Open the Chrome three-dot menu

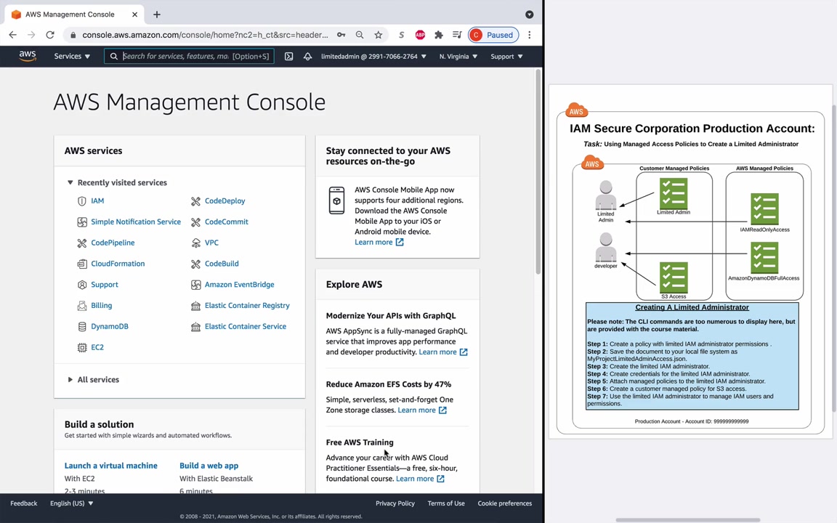(x=530, y=35)
